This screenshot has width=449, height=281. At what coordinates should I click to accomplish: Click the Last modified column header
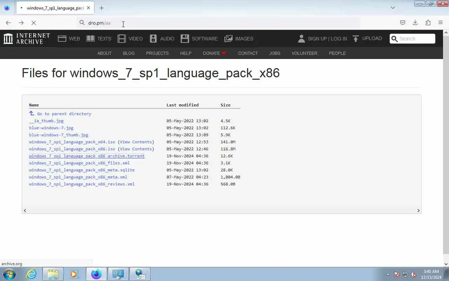[182, 105]
